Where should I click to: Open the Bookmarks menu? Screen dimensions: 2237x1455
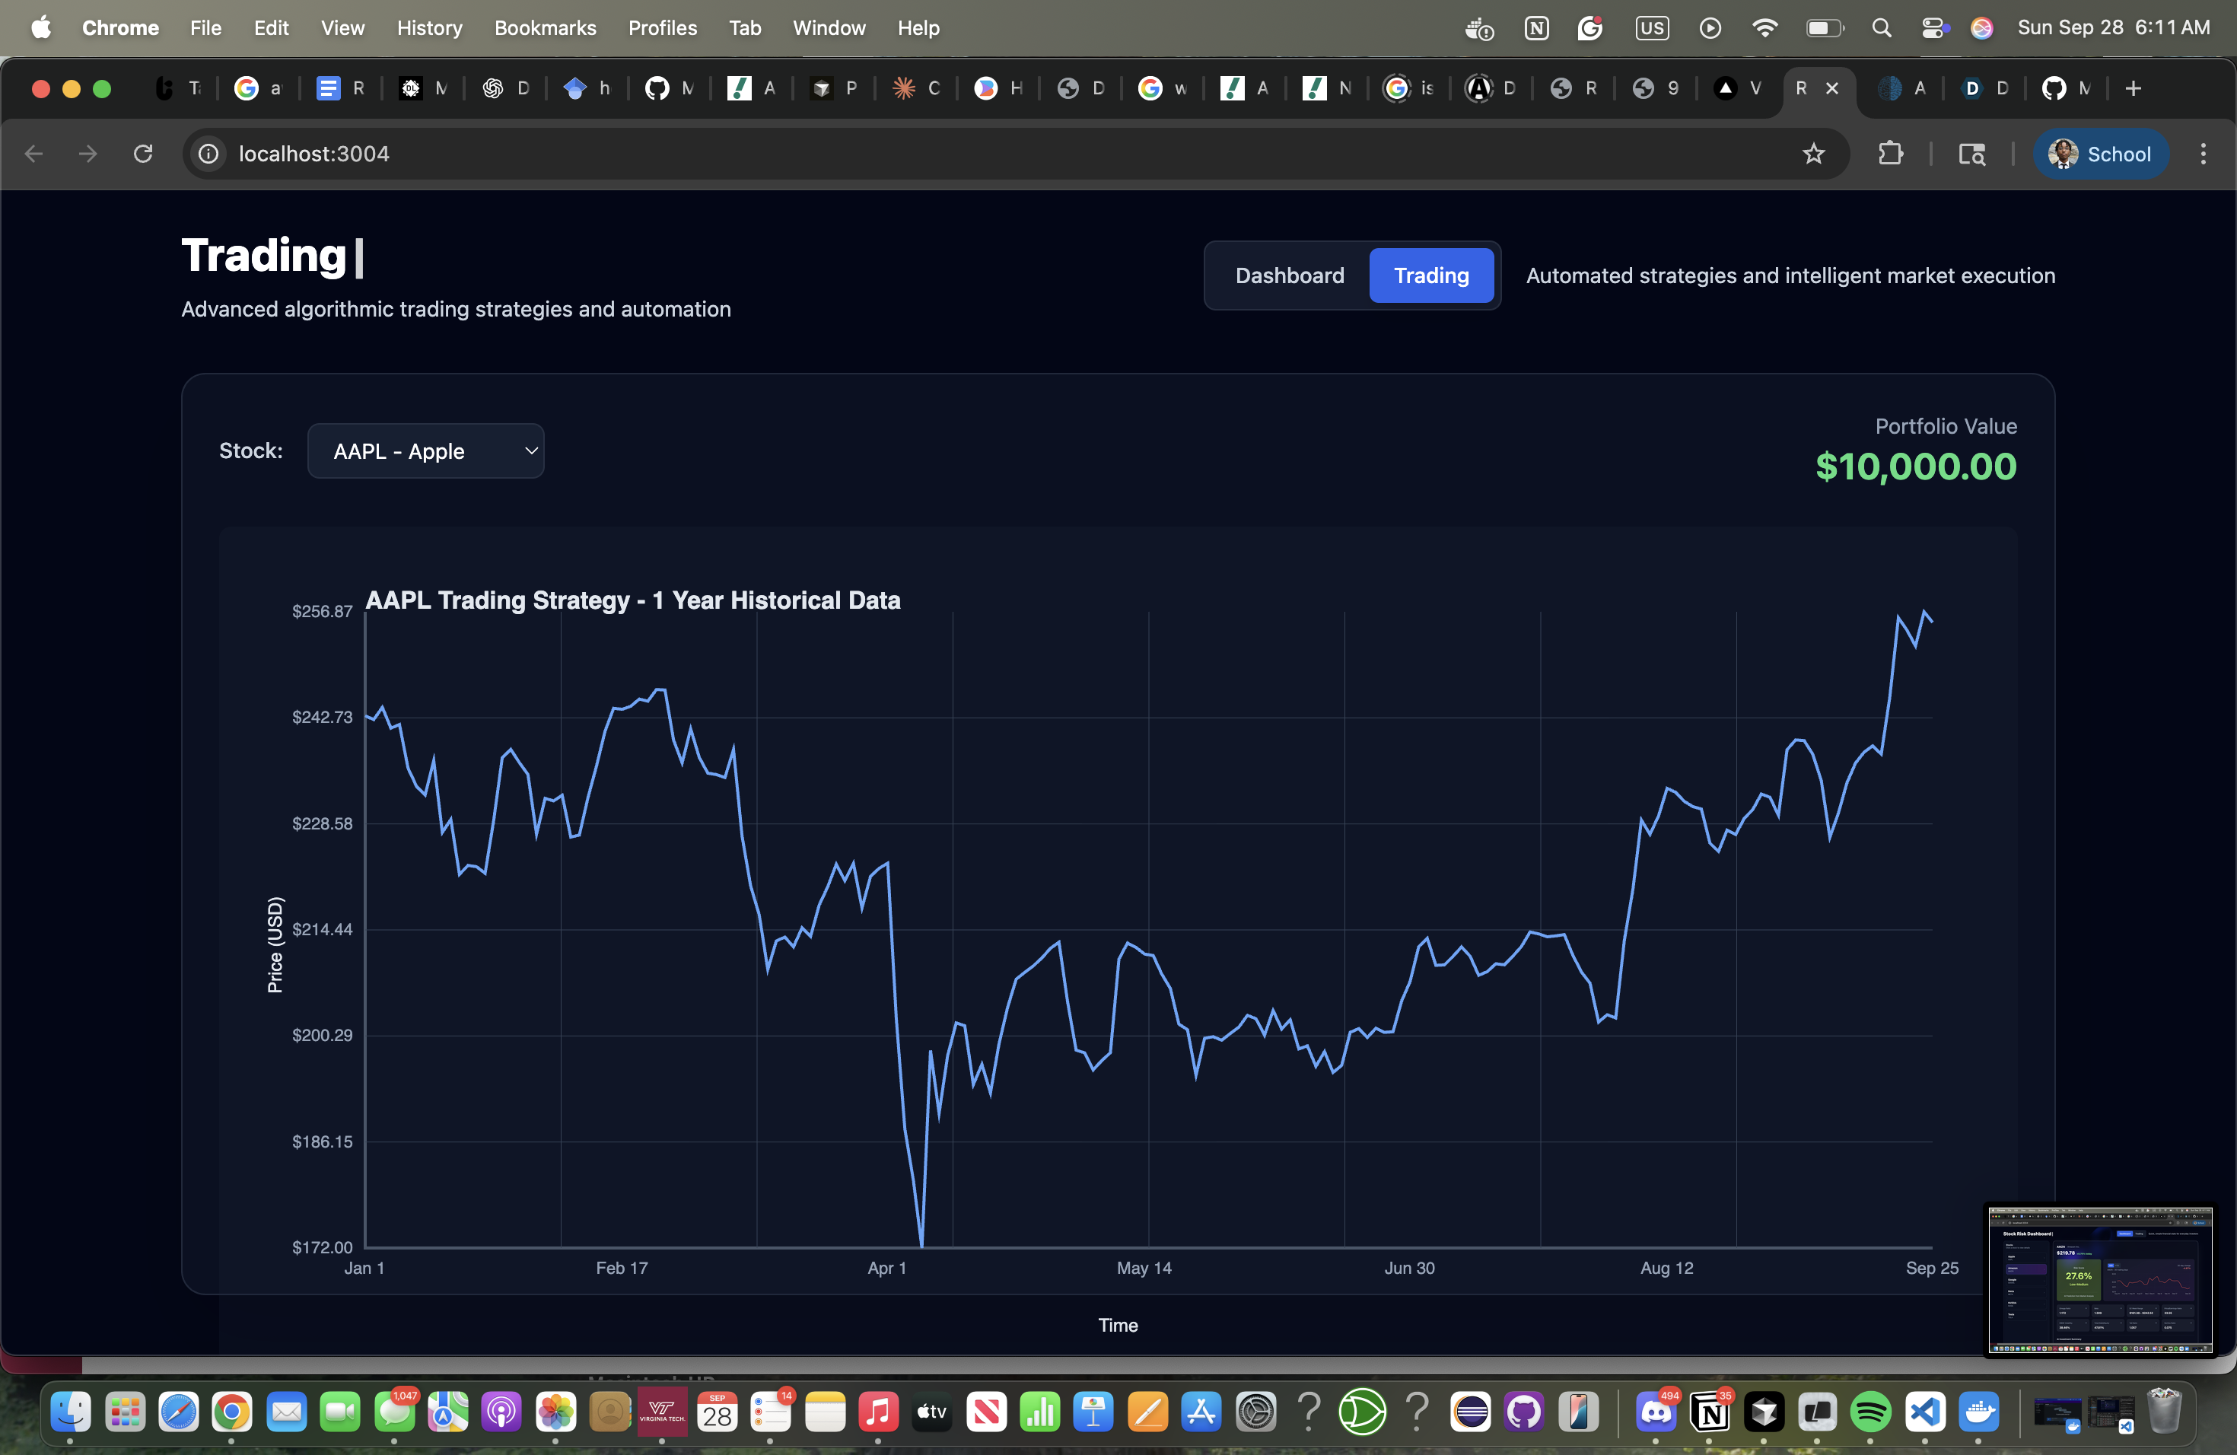pos(545,28)
